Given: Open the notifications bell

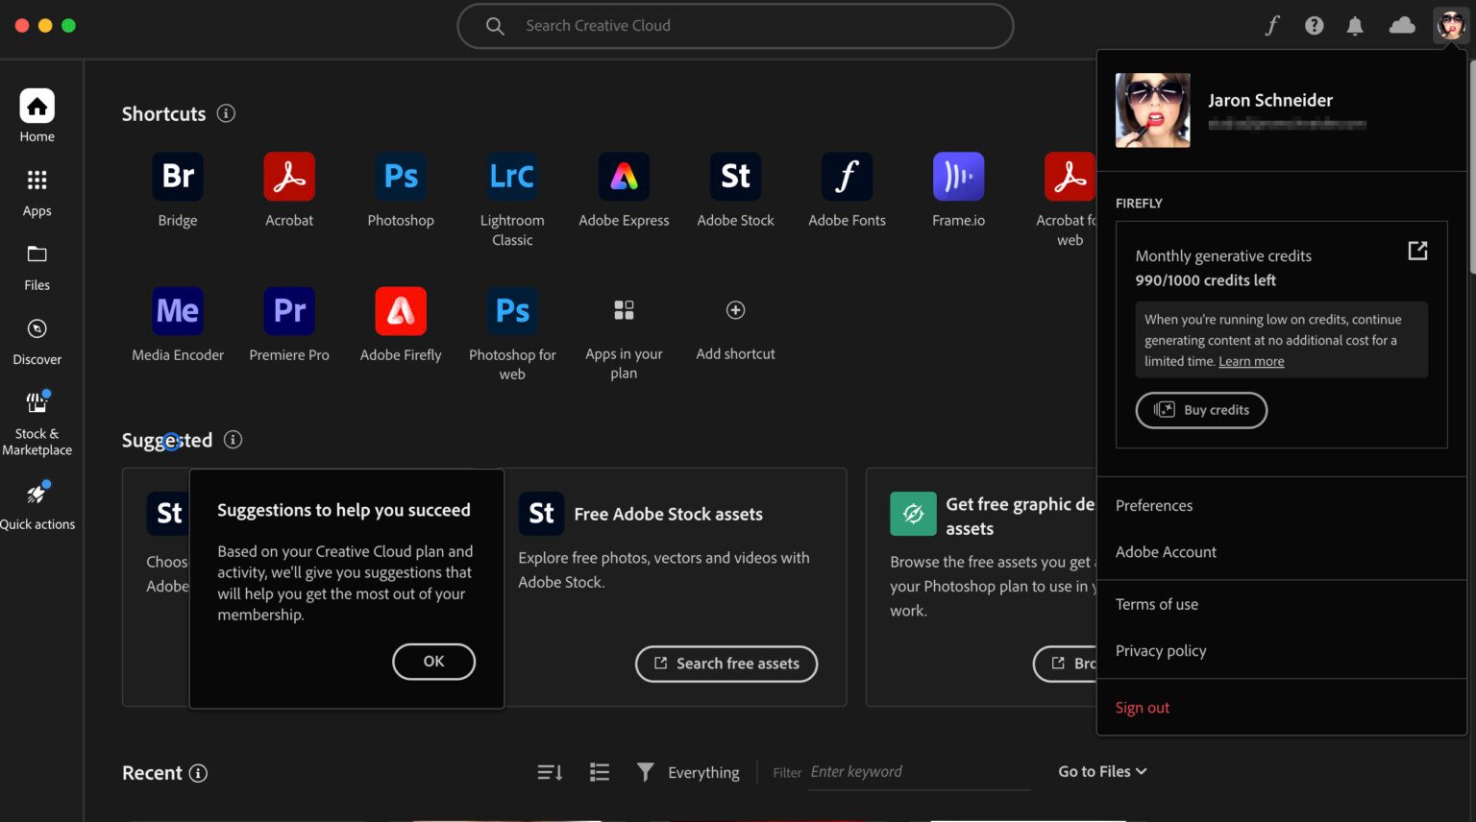Looking at the screenshot, I should pos(1355,25).
